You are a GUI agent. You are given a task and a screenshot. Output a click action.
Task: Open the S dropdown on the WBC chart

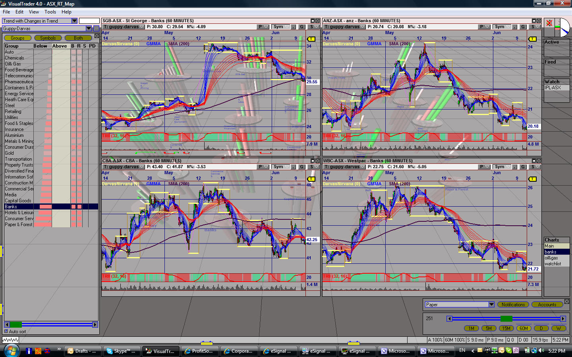point(535,167)
